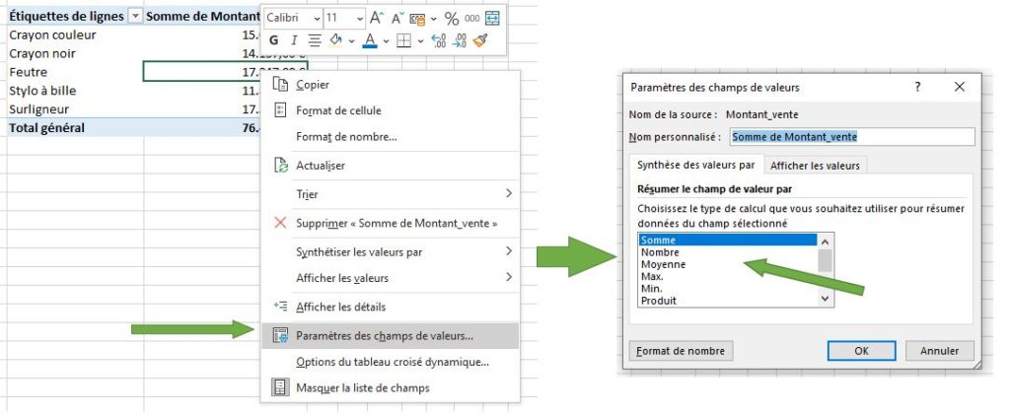Select Supprimer « Somme de Montant_vente »
The width and height of the screenshot is (1010, 415).
pyautogui.click(x=390, y=223)
